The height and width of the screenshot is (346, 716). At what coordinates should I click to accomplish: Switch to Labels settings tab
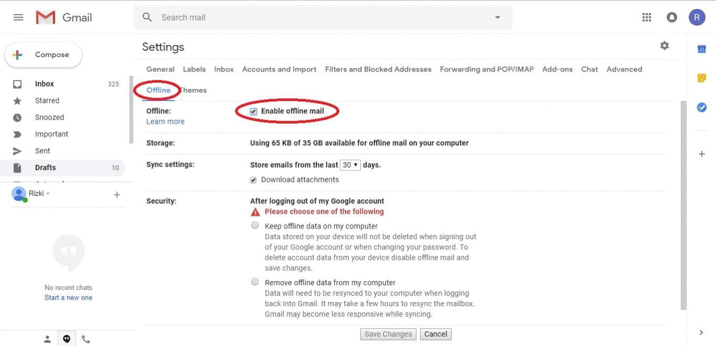click(x=194, y=69)
